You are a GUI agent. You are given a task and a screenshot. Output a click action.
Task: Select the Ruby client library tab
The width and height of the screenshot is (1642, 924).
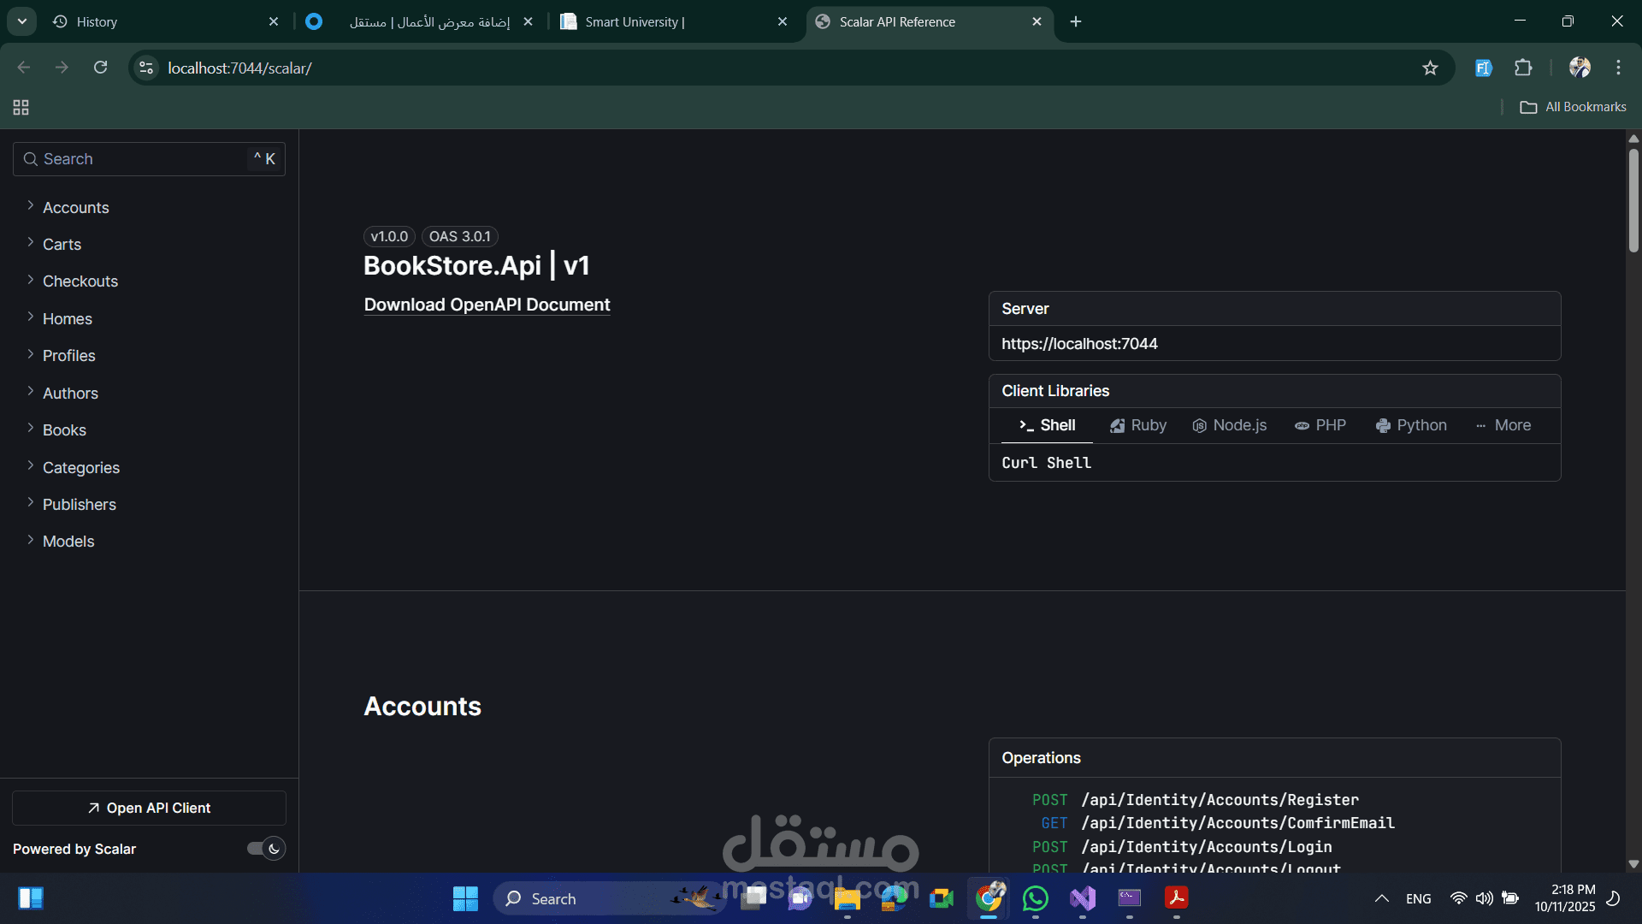coord(1138,425)
